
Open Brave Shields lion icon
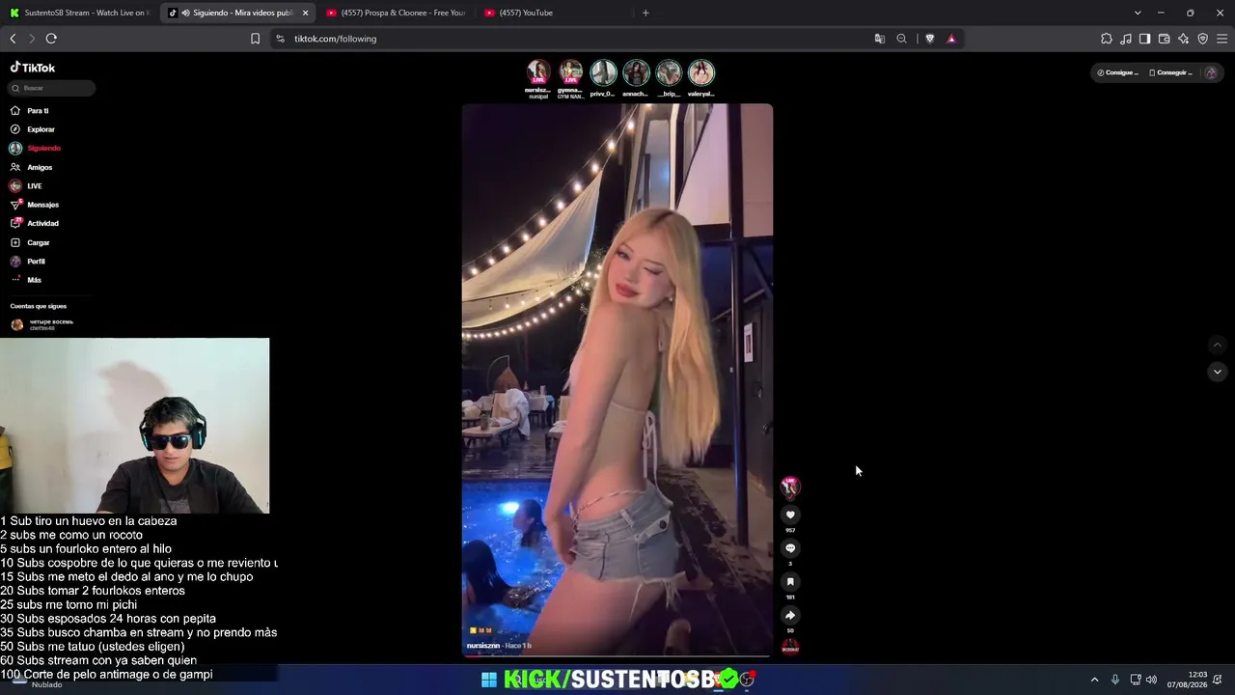930,39
